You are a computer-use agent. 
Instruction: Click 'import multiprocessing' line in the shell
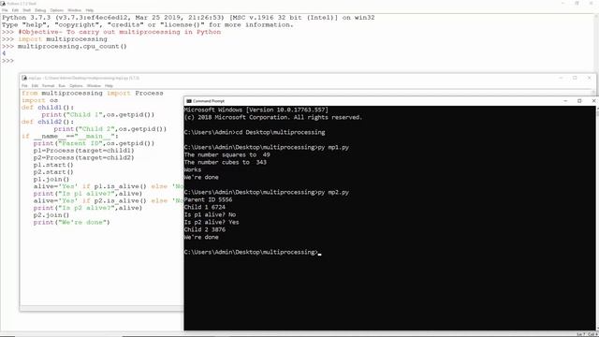coord(63,39)
